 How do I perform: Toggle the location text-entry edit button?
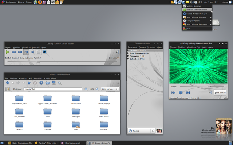point(8,89)
